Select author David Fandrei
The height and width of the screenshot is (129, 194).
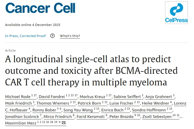click(x=50, y=97)
